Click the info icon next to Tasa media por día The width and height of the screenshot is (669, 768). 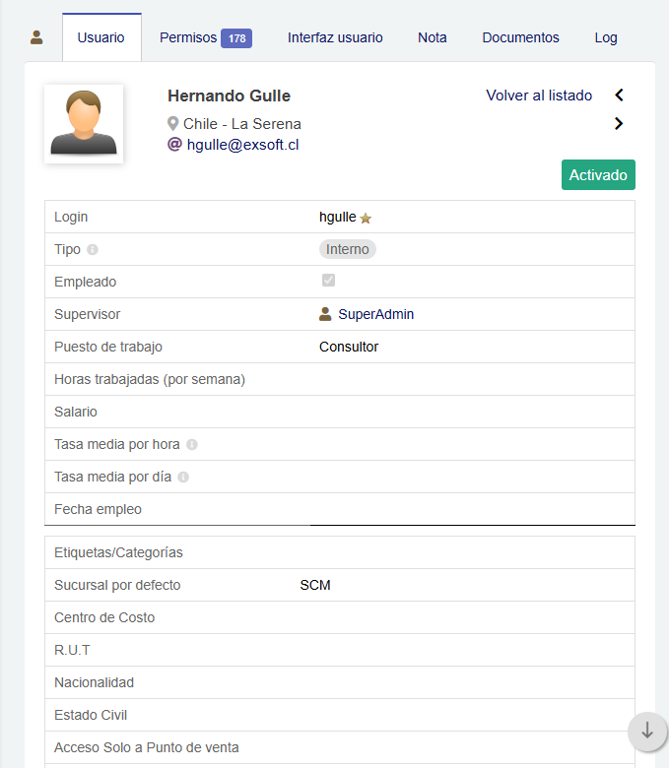pyautogui.click(x=183, y=478)
